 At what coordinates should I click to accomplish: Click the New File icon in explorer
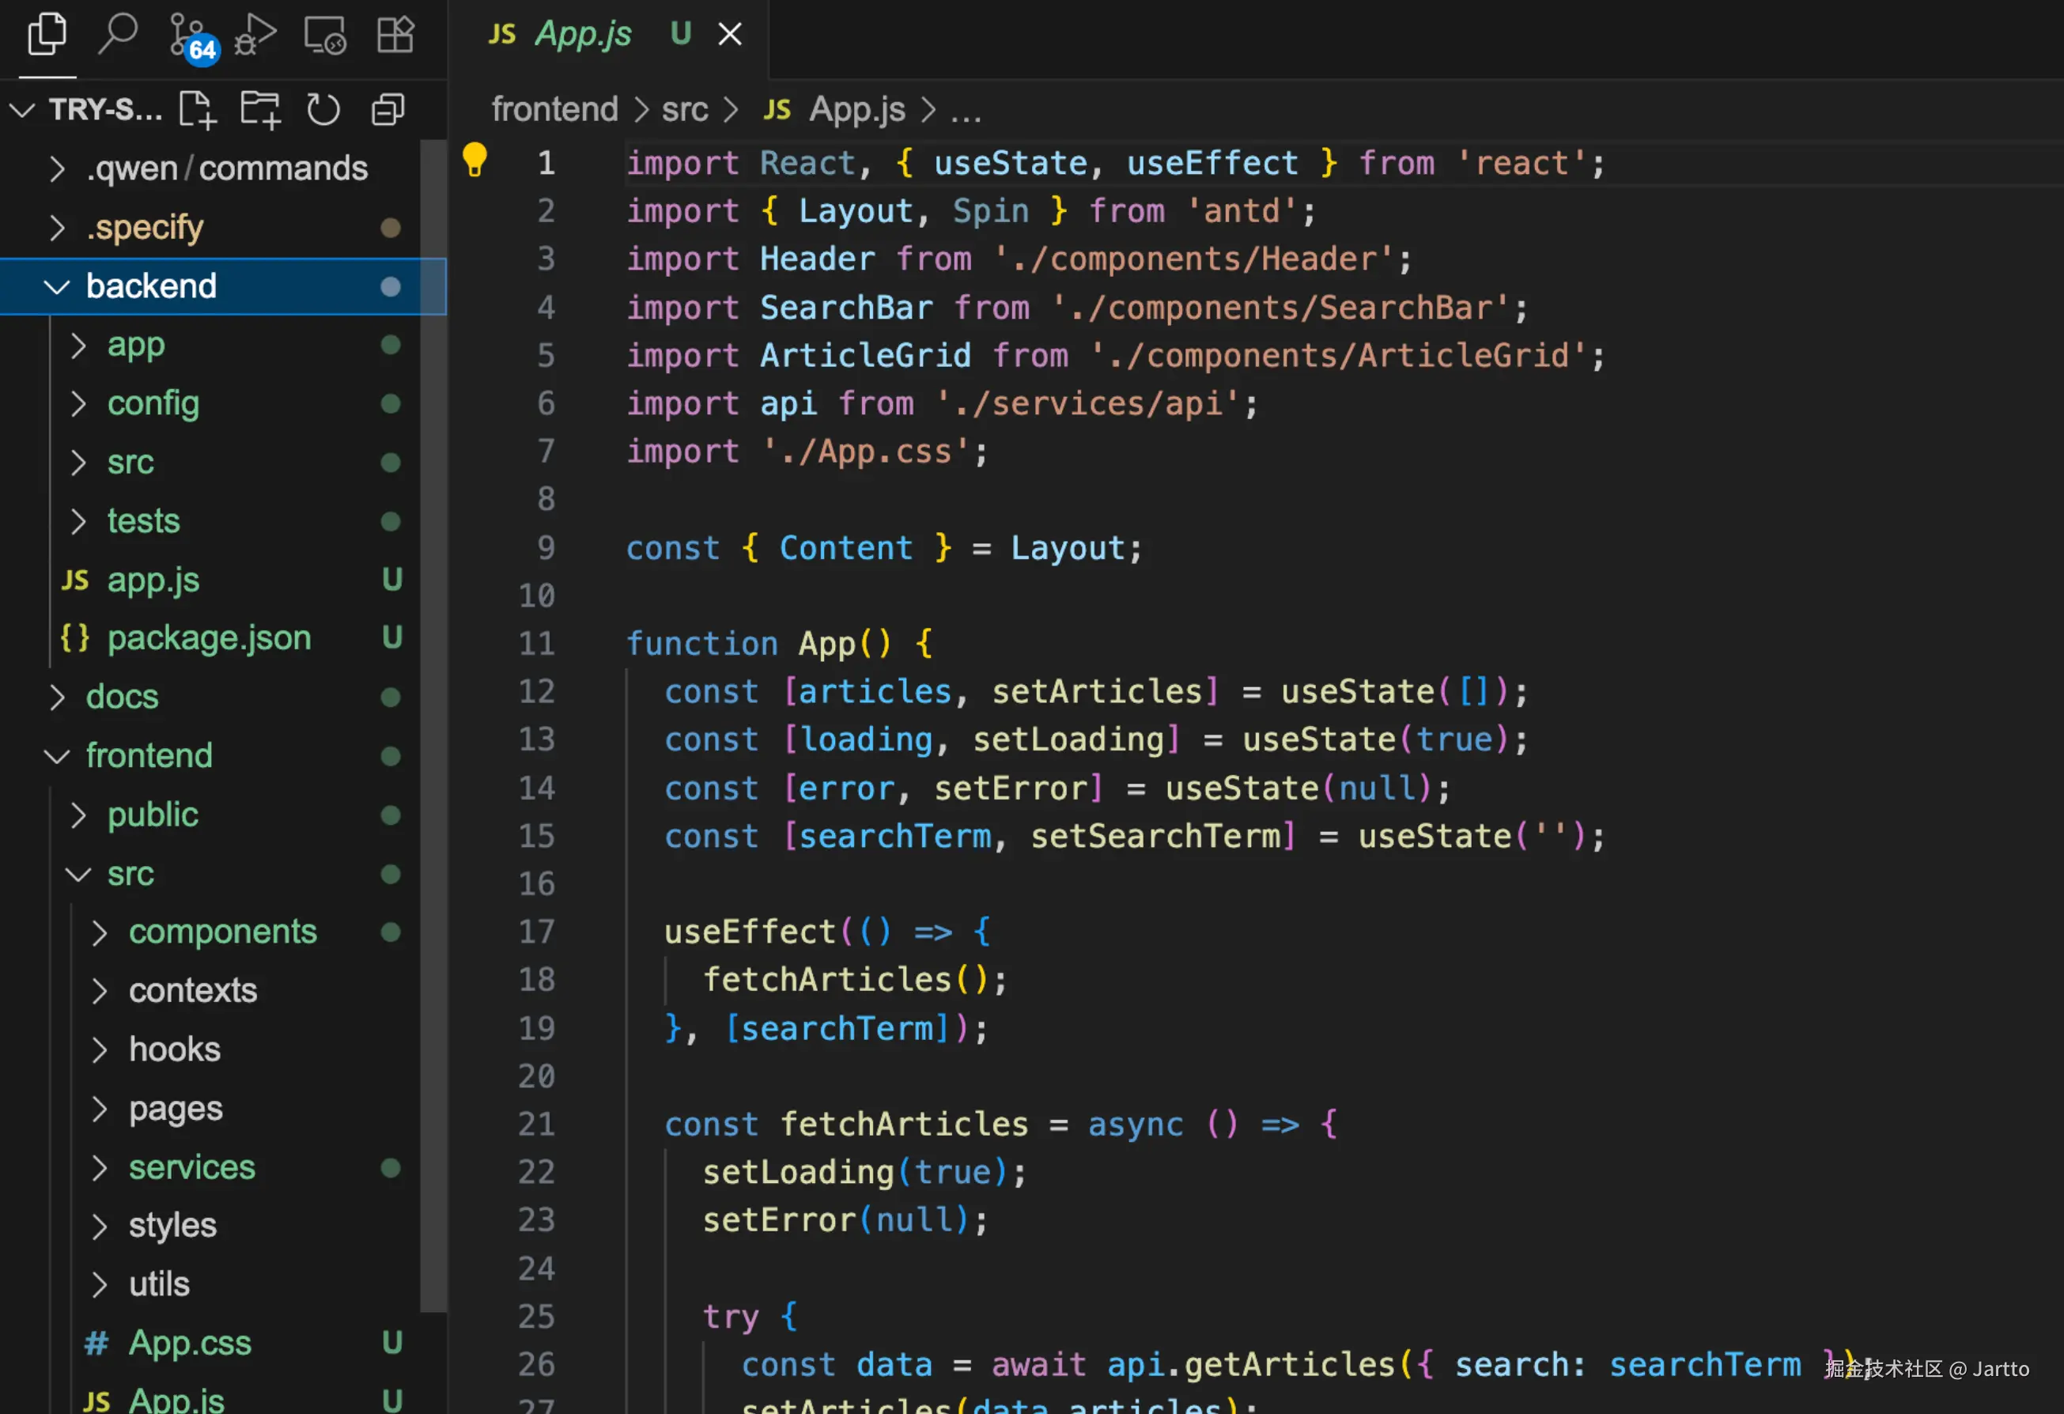(197, 110)
